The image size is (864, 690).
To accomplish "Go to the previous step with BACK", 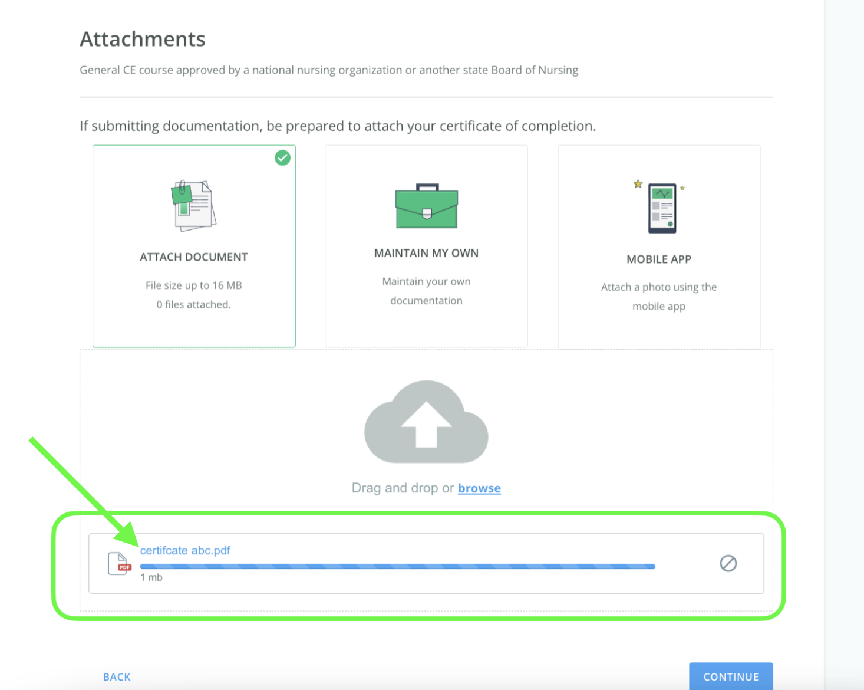I will pos(117,677).
